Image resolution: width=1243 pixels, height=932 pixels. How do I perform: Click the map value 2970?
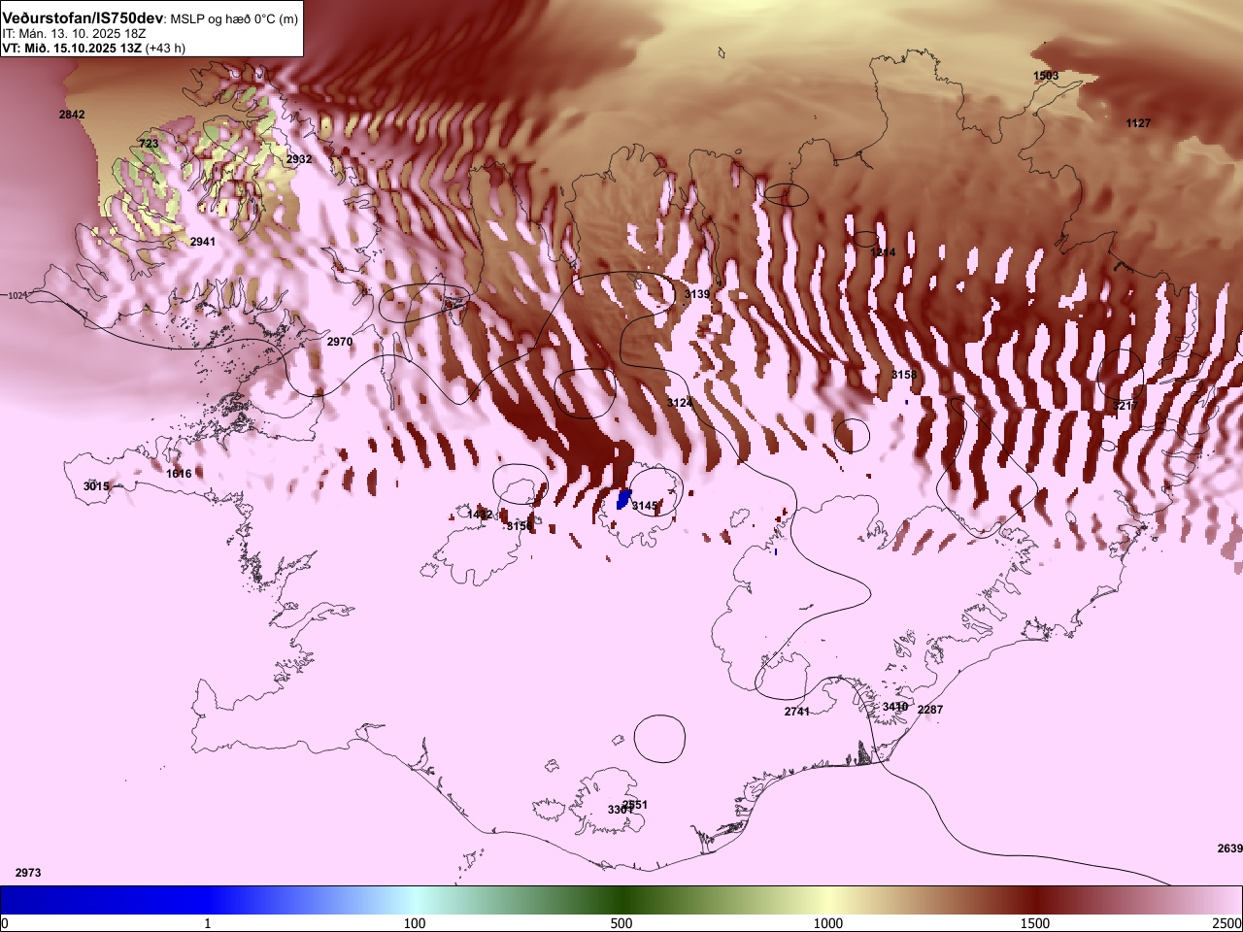tap(340, 342)
